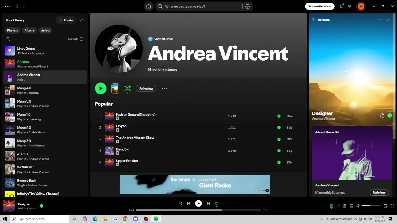Viewport: 397px width, 223px height.
Task: Skip to next track
Action: click(208, 203)
